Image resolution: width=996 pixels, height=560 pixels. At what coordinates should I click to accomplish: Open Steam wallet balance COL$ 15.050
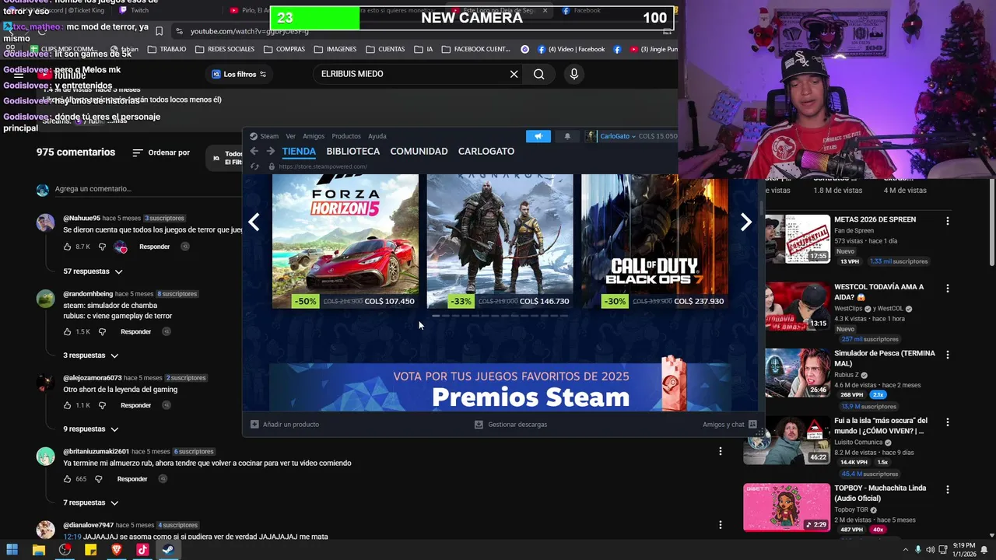click(x=658, y=136)
